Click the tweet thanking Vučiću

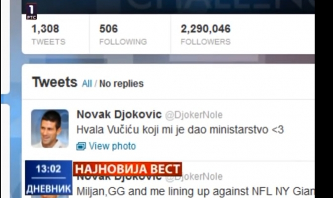click(x=180, y=130)
